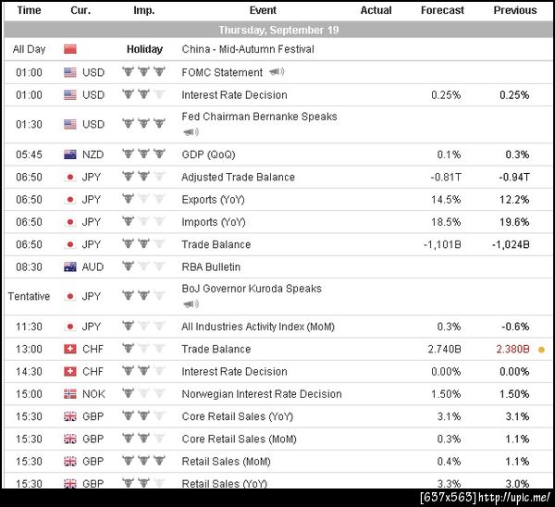
Task: Open the RBA Bulletin event
Action: [212, 266]
